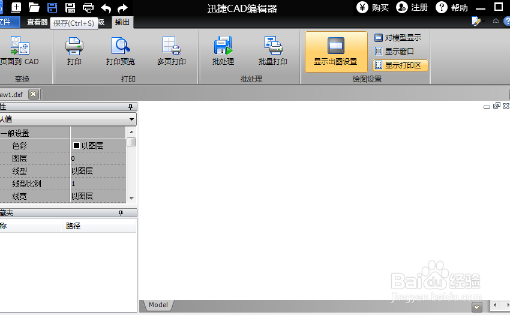Open the ribbon style pencil icon

click(x=476, y=21)
